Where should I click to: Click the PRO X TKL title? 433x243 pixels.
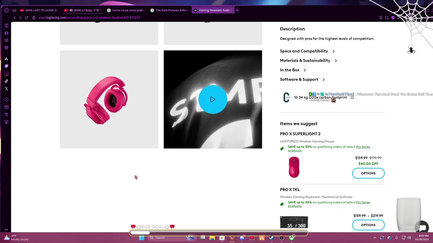click(x=290, y=189)
